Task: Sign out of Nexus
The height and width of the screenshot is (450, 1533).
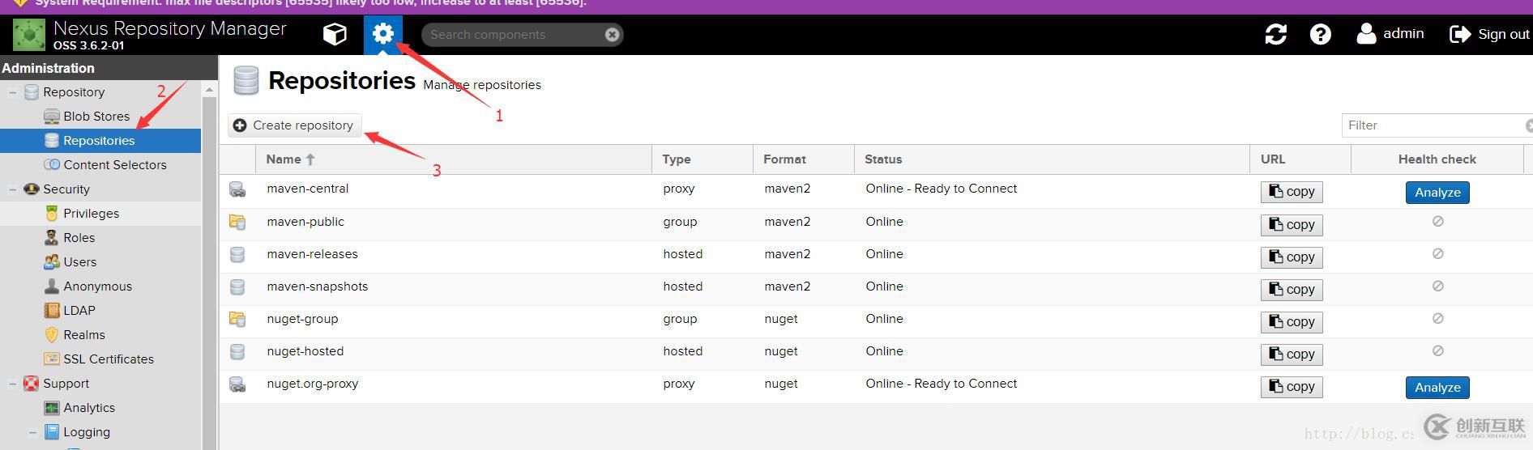Action: [1489, 34]
